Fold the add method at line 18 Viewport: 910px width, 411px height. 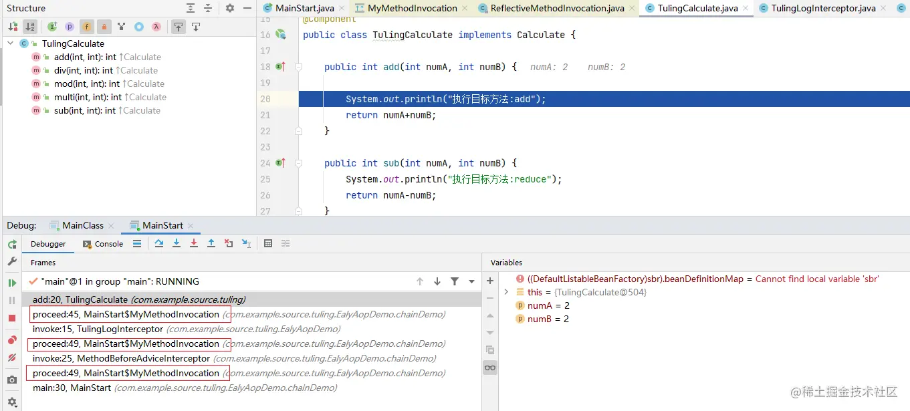click(x=299, y=67)
